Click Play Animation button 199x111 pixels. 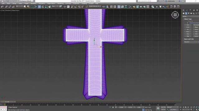point(186,107)
